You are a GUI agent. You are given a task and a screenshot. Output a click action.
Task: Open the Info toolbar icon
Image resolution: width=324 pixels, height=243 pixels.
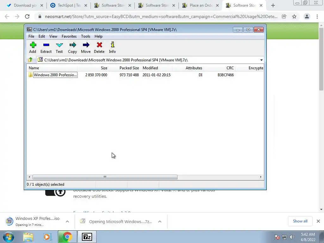click(x=112, y=45)
